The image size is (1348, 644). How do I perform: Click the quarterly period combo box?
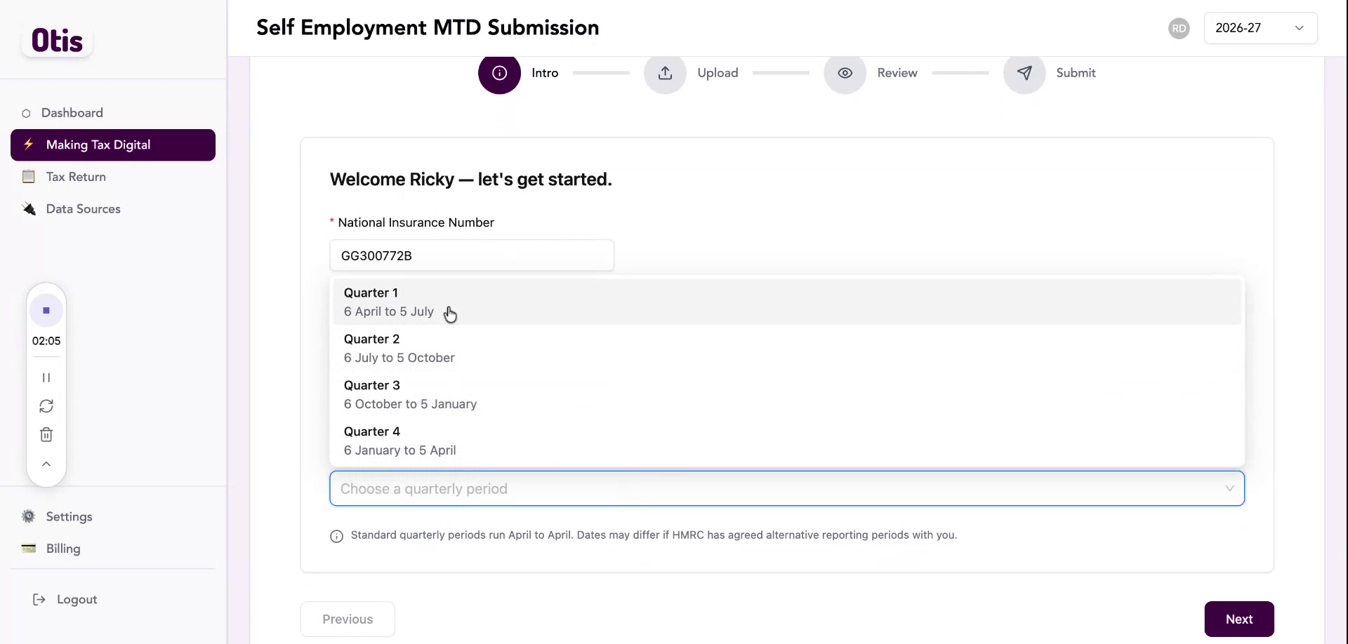click(x=786, y=489)
